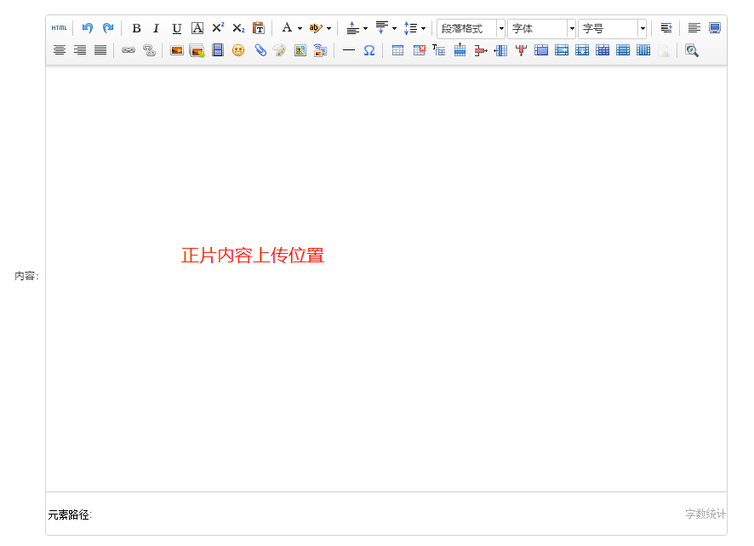Click the preview magnifier icon
The image size is (754, 546).
click(x=692, y=50)
